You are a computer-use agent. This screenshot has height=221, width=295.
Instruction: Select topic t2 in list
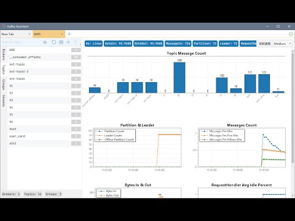tap(45, 93)
